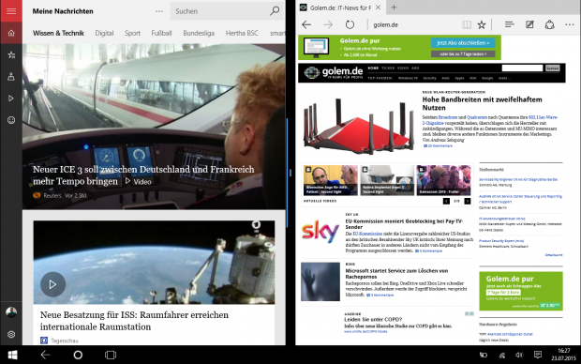Open more options ellipsis beside Meine Nachrichten
Viewport: 581px width, 364px height.
tap(159, 11)
